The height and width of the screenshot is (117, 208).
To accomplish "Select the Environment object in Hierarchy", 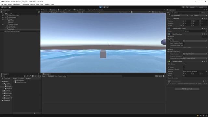I will tap(12, 17).
